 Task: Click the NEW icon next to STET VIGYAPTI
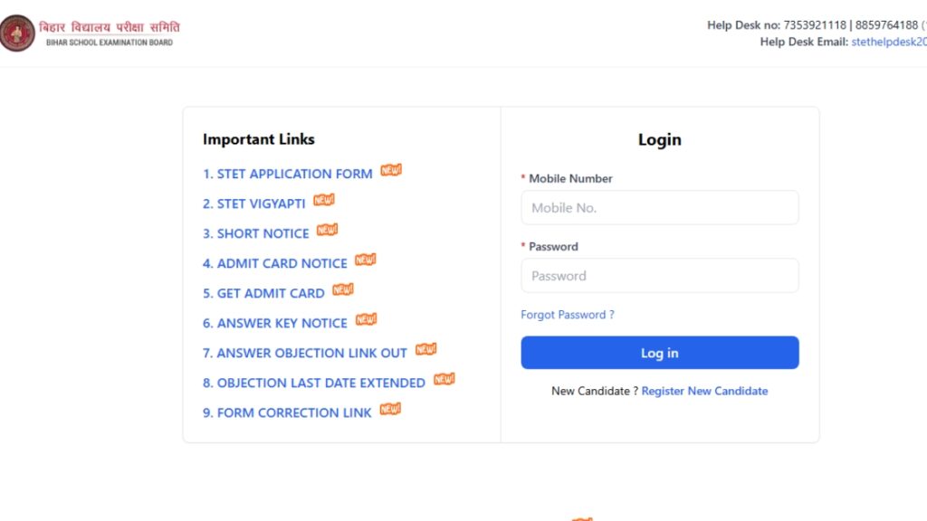click(x=324, y=200)
